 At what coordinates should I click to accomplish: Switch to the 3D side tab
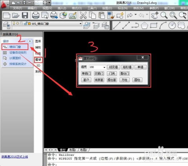pyautogui.click(x=38, y=65)
